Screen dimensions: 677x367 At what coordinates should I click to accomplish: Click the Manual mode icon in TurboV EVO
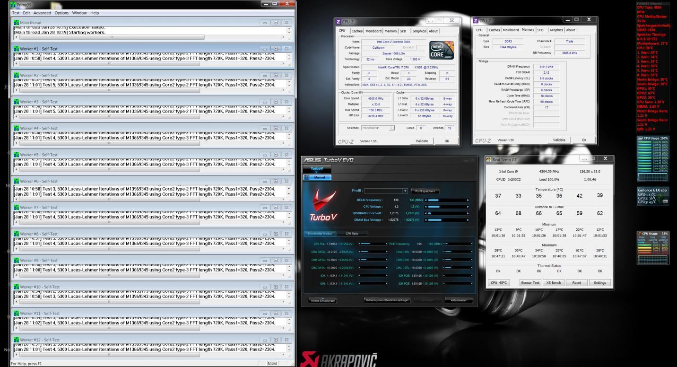tap(308, 177)
